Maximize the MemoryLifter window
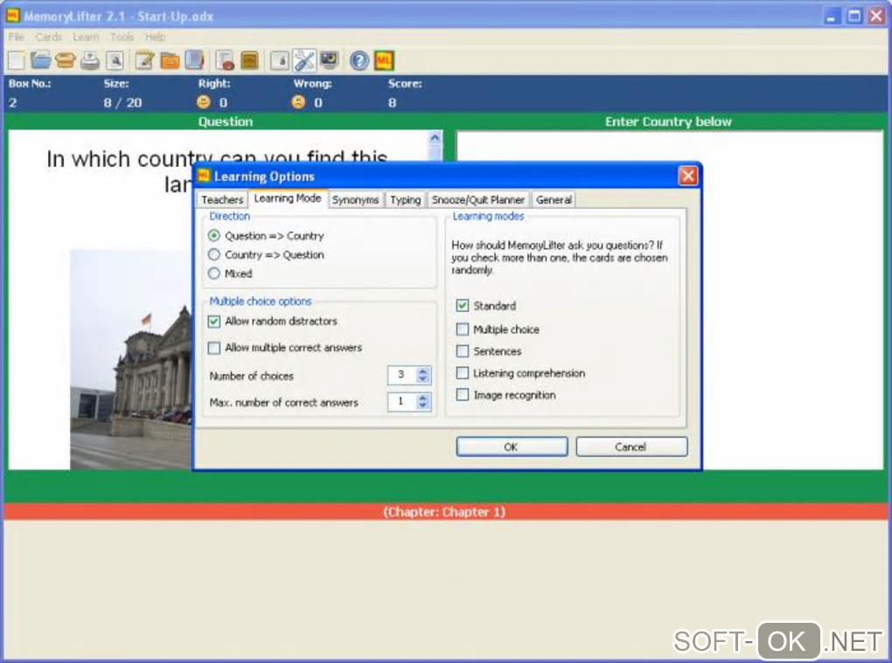The height and width of the screenshot is (663, 892). (854, 16)
